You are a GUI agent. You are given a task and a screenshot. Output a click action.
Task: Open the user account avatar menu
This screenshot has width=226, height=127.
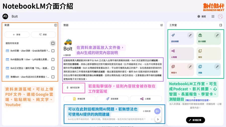click(220, 17)
